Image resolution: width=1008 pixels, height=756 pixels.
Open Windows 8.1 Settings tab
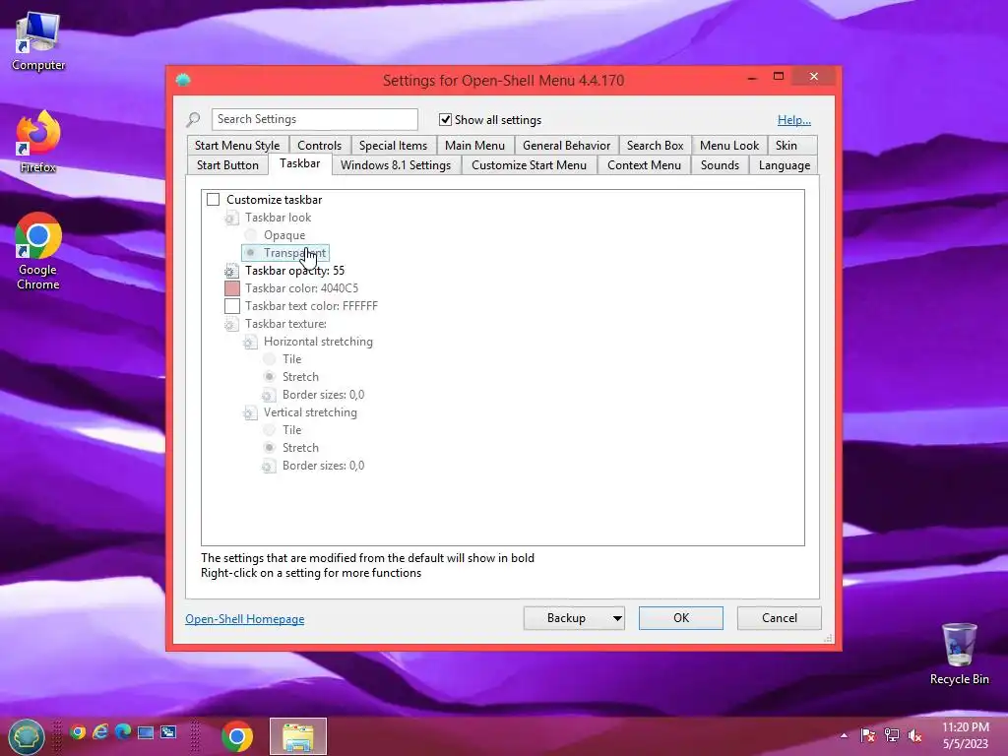[x=396, y=165]
